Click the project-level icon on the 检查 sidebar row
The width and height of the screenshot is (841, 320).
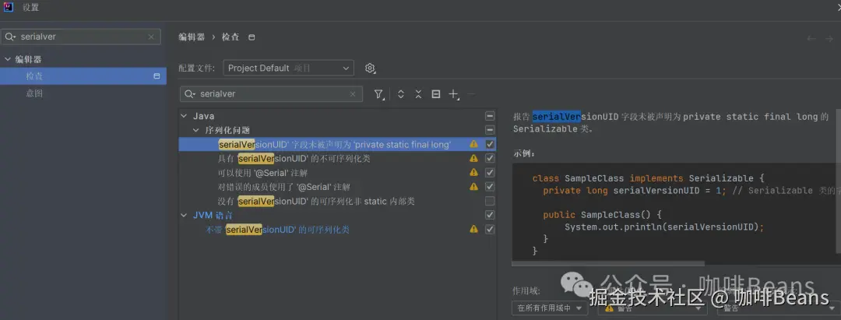[157, 76]
